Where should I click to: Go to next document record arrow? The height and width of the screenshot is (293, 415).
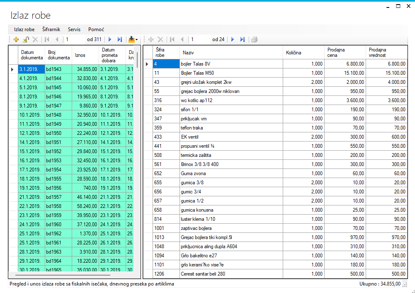(110, 39)
